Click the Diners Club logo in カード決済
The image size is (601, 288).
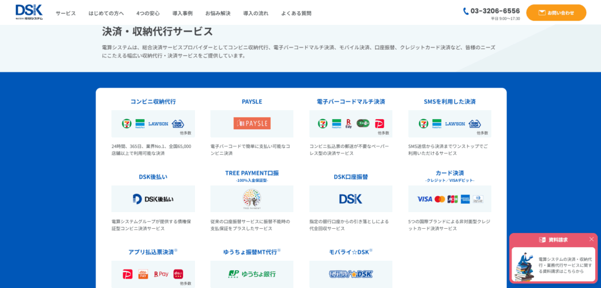coord(478,199)
